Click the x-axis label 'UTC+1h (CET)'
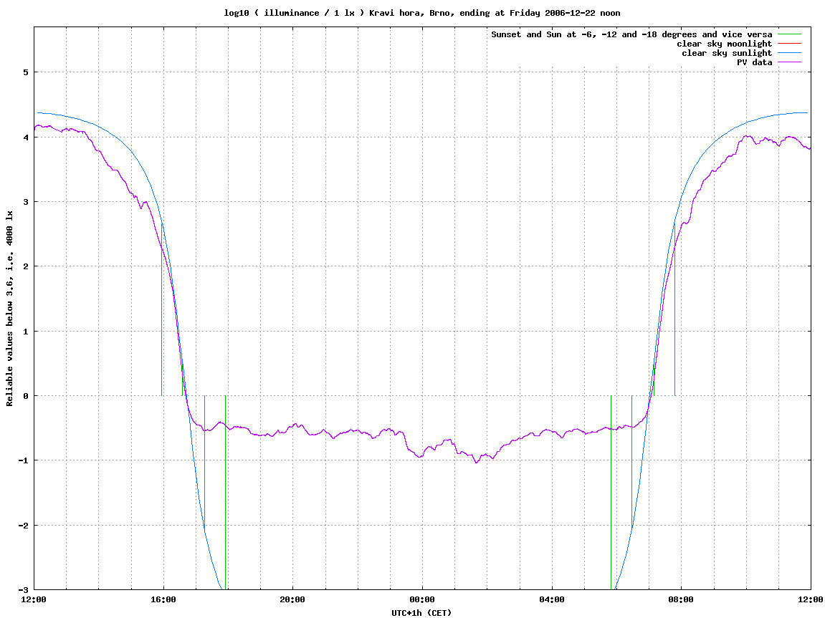 [421, 613]
